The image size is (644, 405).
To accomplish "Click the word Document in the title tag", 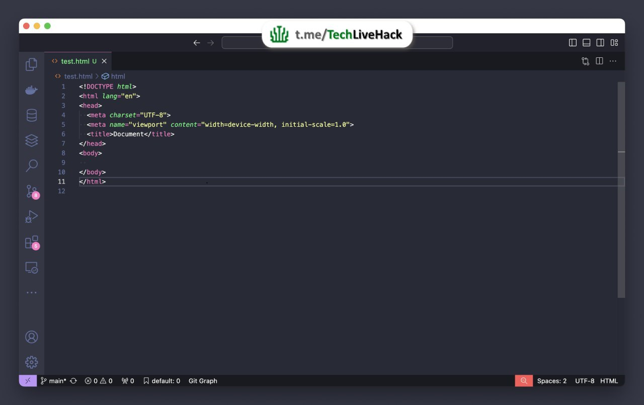I will 129,134.
